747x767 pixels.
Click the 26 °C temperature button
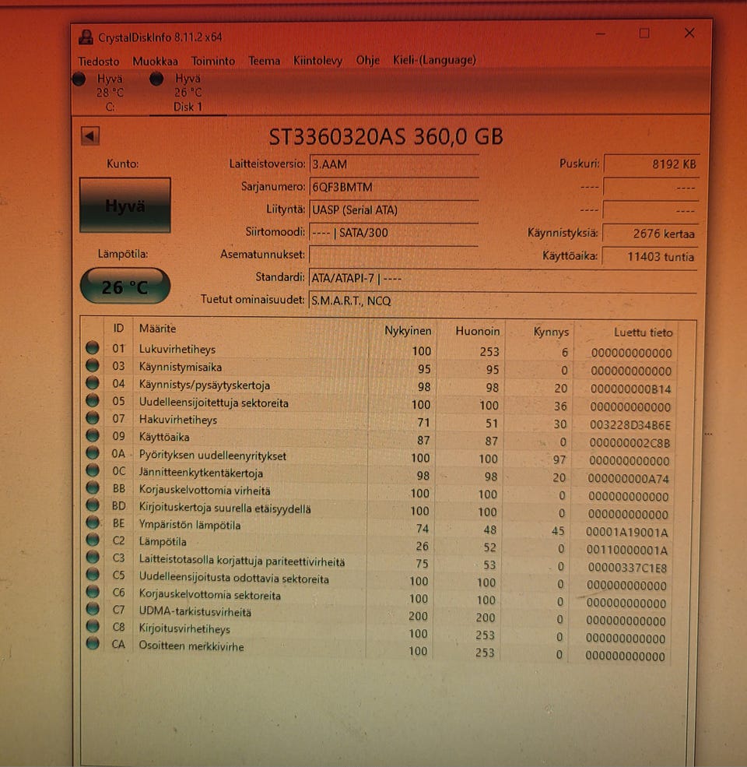pos(125,287)
